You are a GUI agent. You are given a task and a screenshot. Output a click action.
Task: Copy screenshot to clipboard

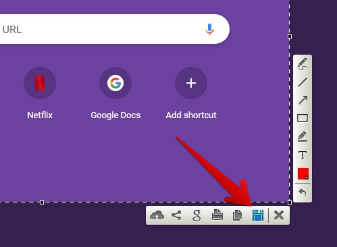click(x=237, y=215)
